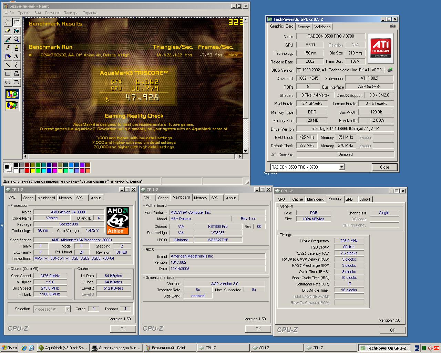Viewport: 441px width, 353px height.
Task: Open the Палитра menu in Paint
Action: click(71, 13)
